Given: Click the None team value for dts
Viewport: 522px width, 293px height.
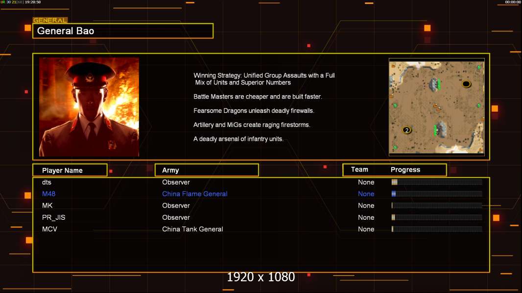Looking at the screenshot, I should point(366,182).
